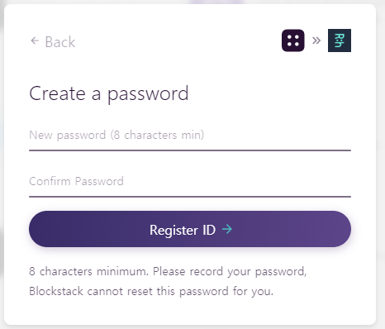
Task: Click the word Register on the purple button
Action: [173, 230]
